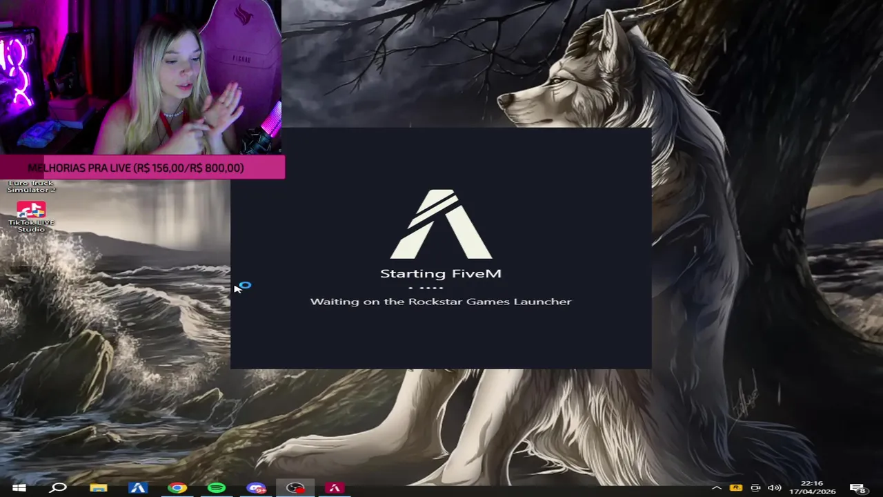The height and width of the screenshot is (497, 883).
Task: Click the streamer webcam overlay
Action: click(x=141, y=77)
